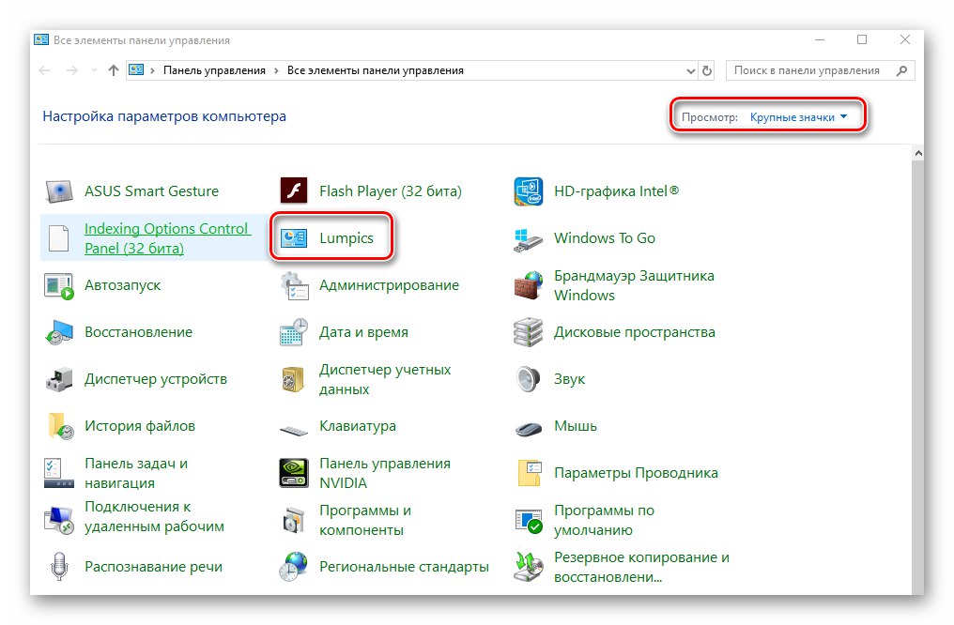Click the Автозапуск icon
The height and width of the screenshot is (625, 954).
59,285
